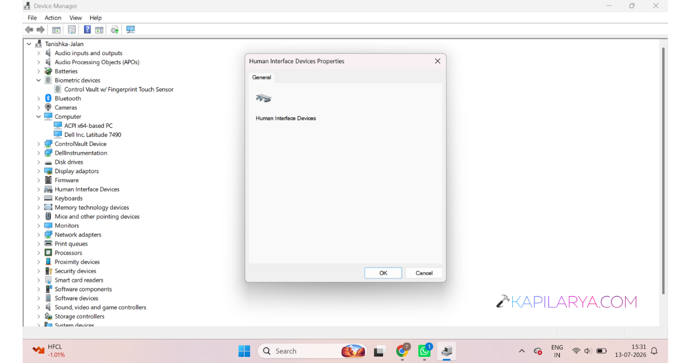Show hidden system tray icons
Screen dimensions: 691x363
pyautogui.click(x=521, y=351)
